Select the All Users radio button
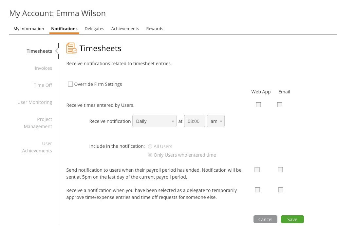Image resolution: width=337 pixels, height=232 pixels. click(x=150, y=146)
